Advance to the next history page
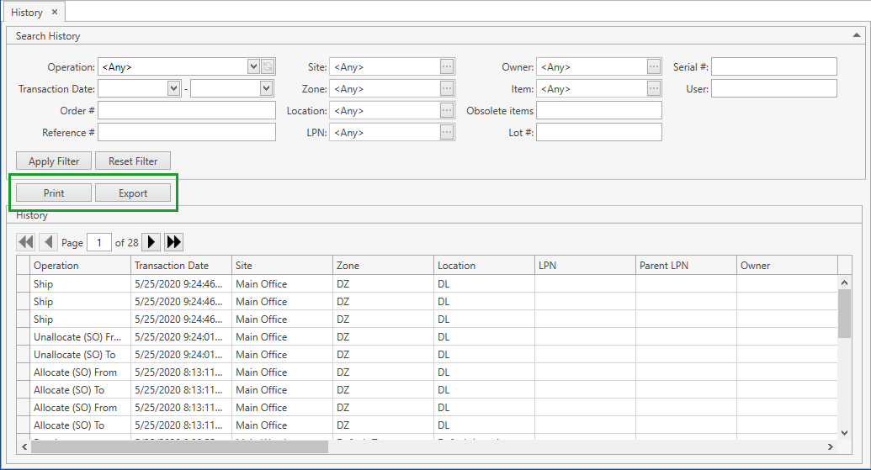This screenshot has width=871, height=470. point(151,242)
